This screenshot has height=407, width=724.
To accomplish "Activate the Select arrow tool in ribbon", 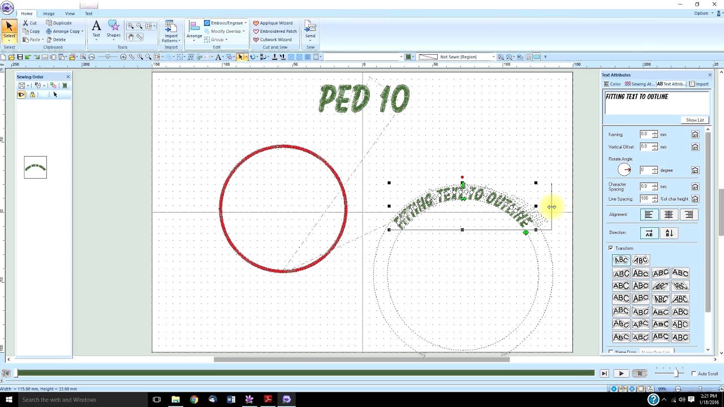I will (9, 31).
